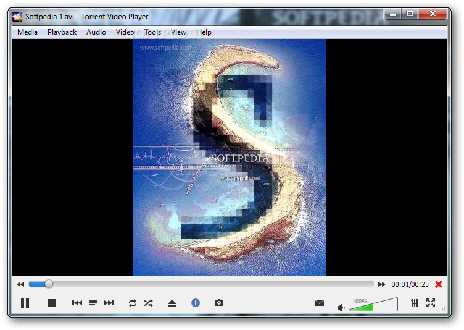Click the seek bar handle knob

[x=49, y=284]
